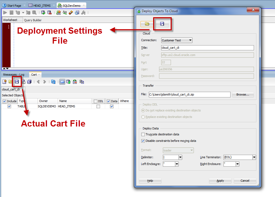Viewport: 275px width, 197px height.
Task: Click the Password field
Action: click(207, 76)
